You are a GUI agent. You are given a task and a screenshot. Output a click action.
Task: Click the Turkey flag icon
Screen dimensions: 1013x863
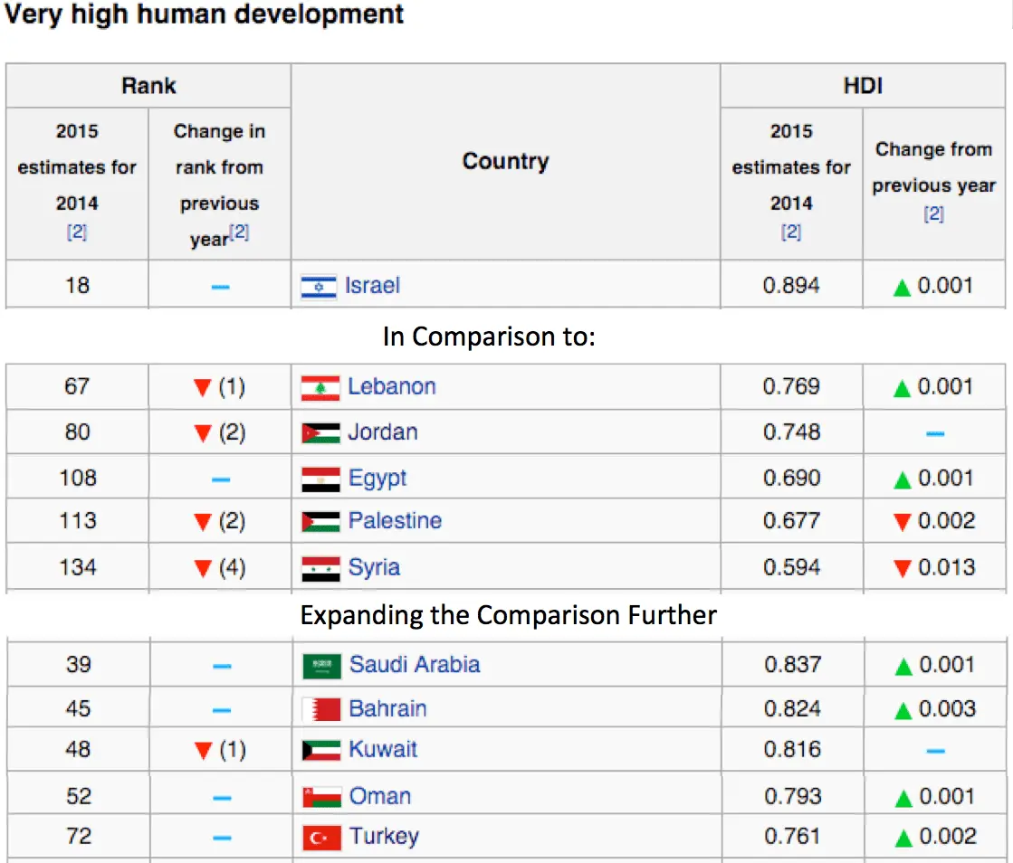coord(321,838)
